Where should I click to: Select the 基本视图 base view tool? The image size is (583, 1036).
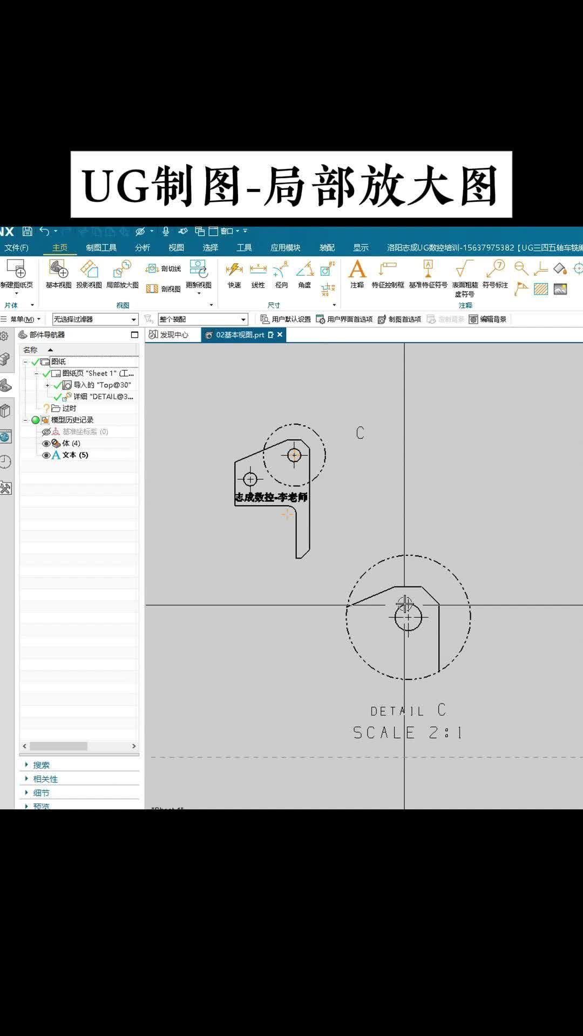pos(58,274)
